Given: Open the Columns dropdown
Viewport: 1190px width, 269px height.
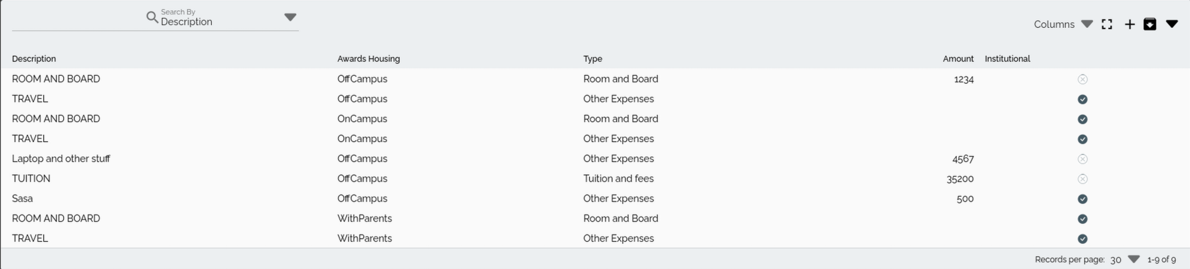Looking at the screenshot, I should coord(1063,25).
